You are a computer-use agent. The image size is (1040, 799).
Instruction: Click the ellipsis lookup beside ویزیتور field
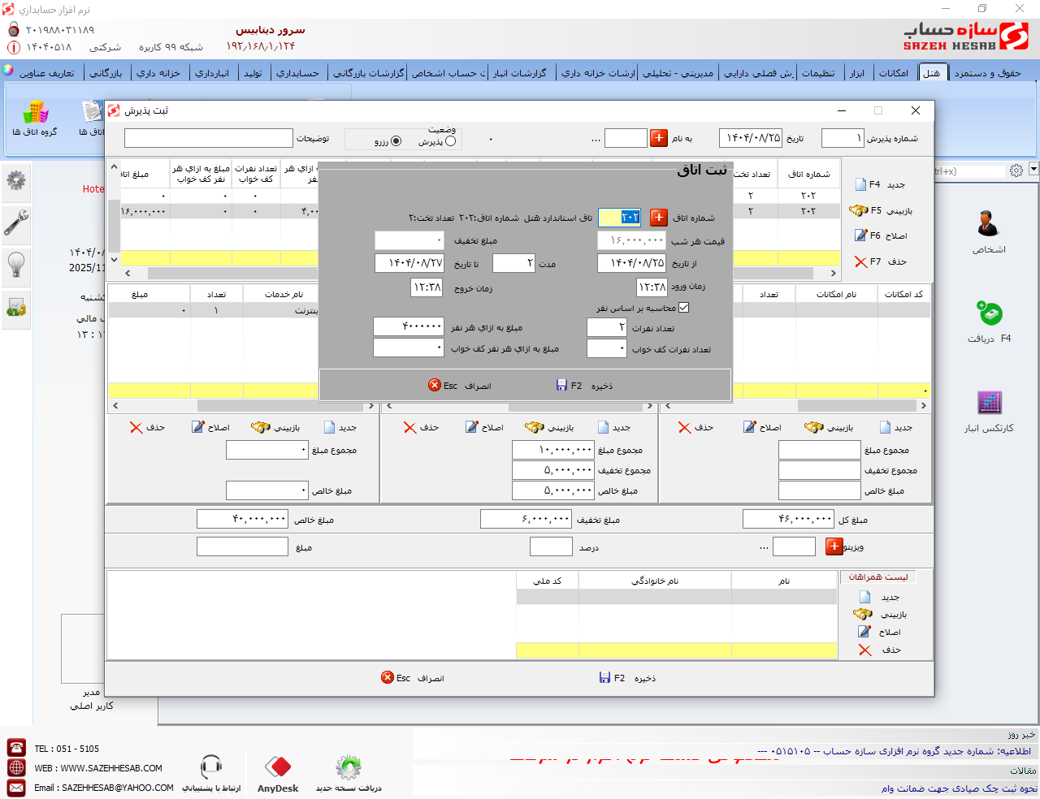click(764, 547)
